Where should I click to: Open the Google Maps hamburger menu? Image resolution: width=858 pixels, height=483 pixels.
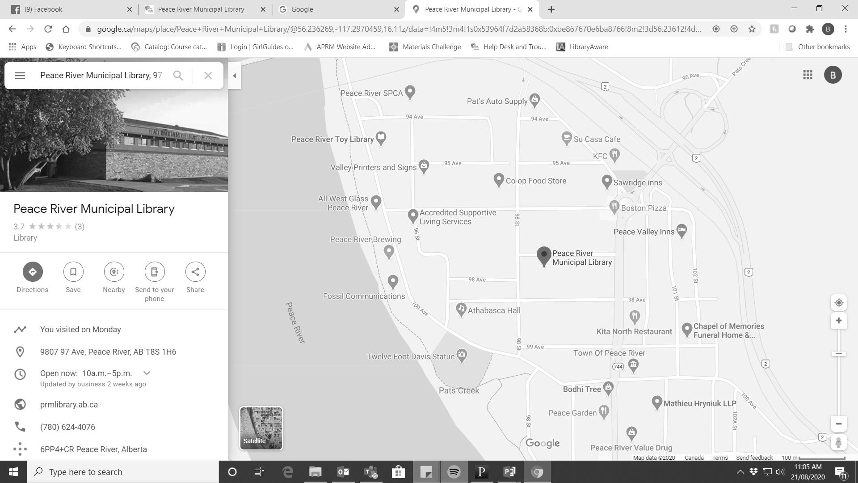point(20,76)
